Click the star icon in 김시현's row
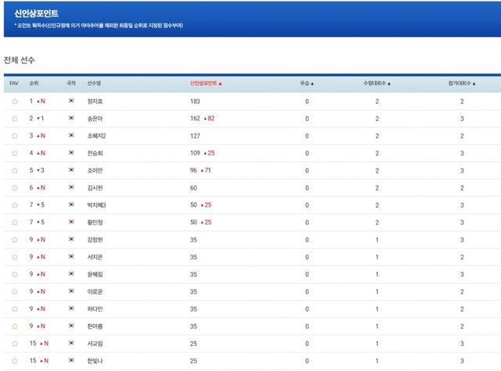Viewport: 501px width, 371px height. point(14,187)
